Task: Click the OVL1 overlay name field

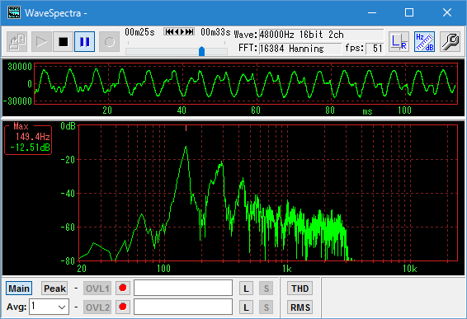Action: 183,288
